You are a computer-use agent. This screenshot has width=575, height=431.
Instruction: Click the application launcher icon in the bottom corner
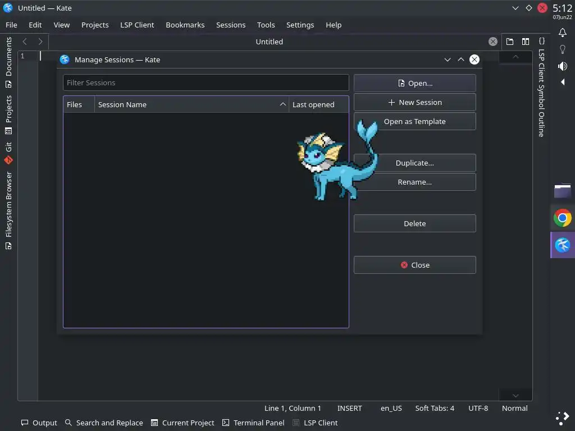(563, 418)
